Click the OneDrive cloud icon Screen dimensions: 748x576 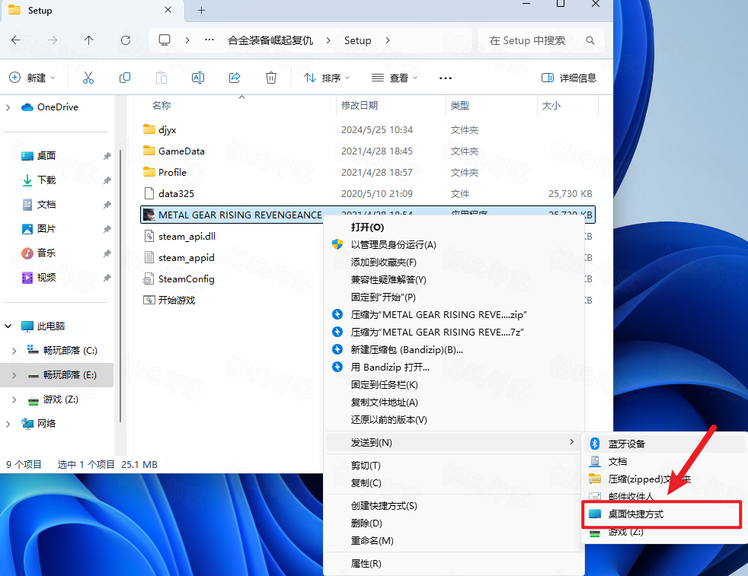click(x=27, y=107)
